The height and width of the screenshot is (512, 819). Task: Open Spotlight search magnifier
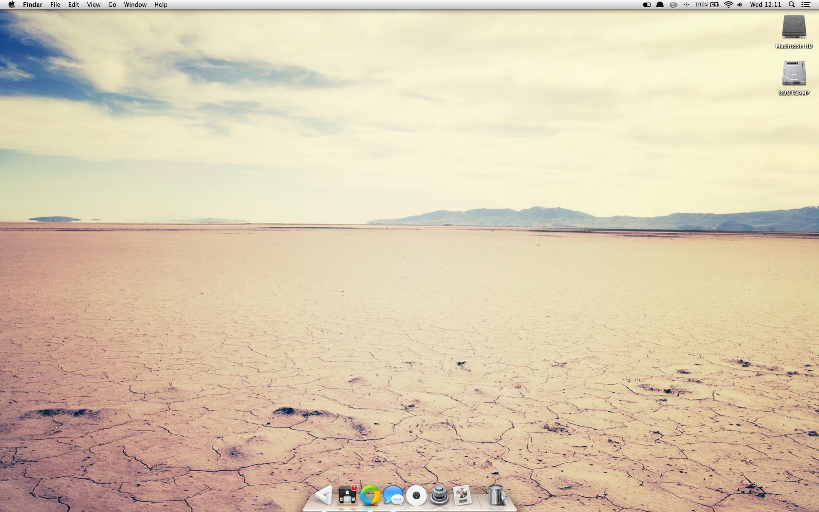pyautogui.click(x=792, y=5)
